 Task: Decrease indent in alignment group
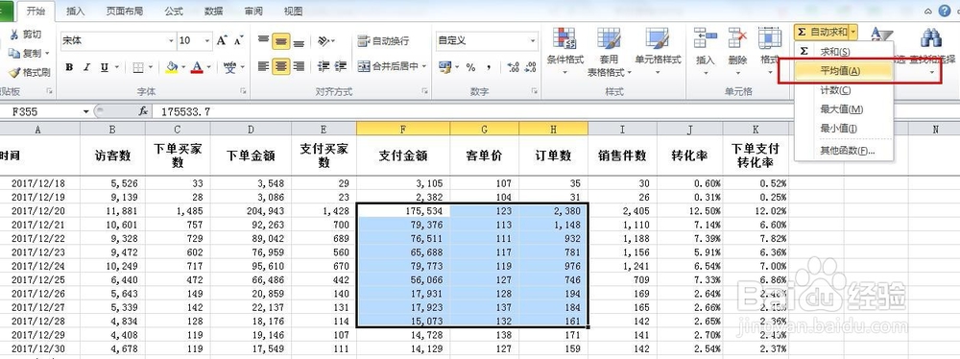coord(324,66)
